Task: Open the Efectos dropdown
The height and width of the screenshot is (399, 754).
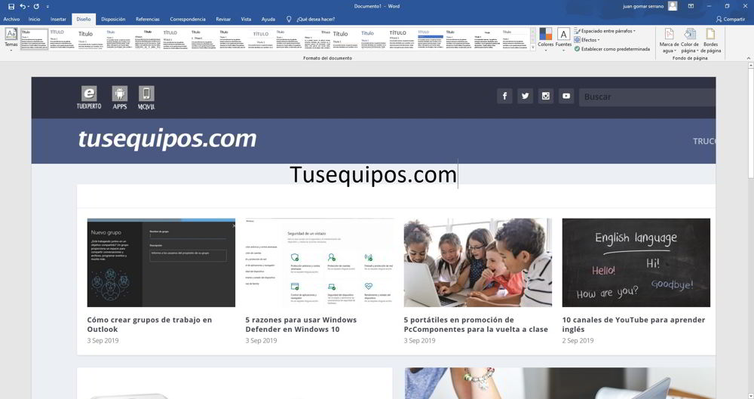Action: pos(590,40)
